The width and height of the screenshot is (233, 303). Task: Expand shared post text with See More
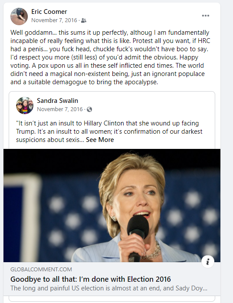[100, 140]
